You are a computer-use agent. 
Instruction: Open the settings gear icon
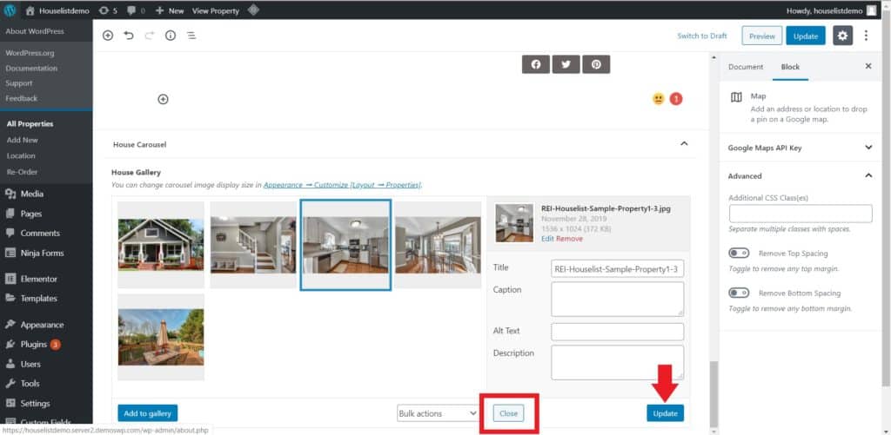click(x=842, y=36)
